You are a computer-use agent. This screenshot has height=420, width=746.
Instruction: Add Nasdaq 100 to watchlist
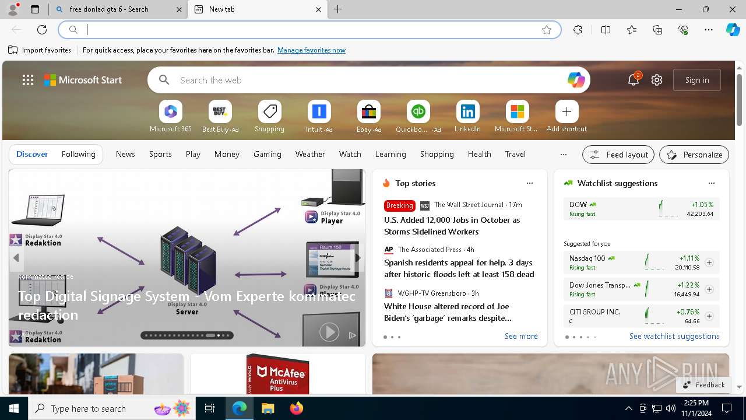[x=709, y=262]
